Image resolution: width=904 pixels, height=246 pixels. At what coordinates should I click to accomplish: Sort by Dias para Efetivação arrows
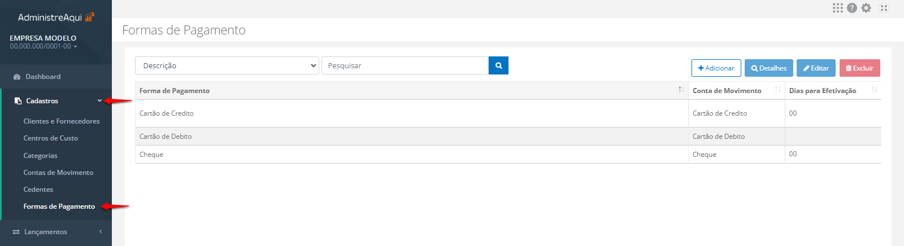click(x=875, y=90)
